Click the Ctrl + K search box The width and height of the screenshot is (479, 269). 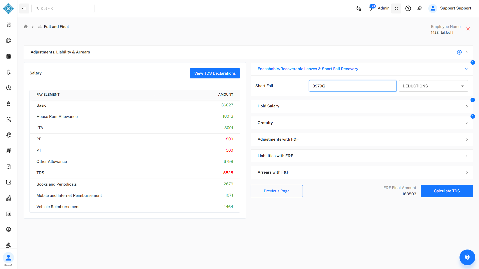click(63, 8)
